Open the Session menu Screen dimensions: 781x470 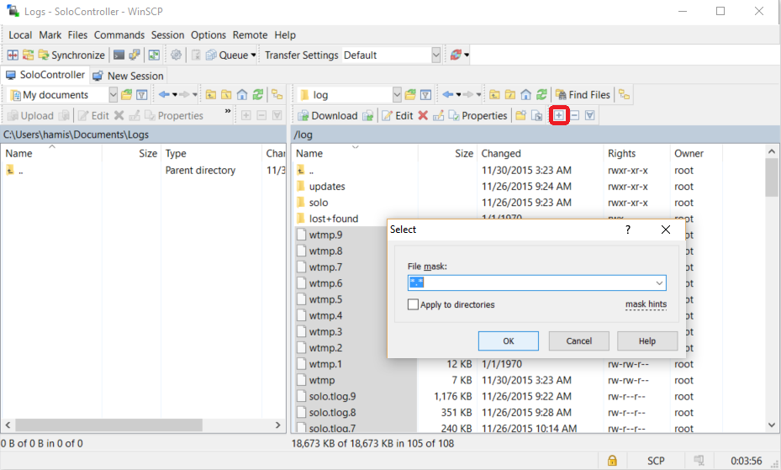(167, 34)
